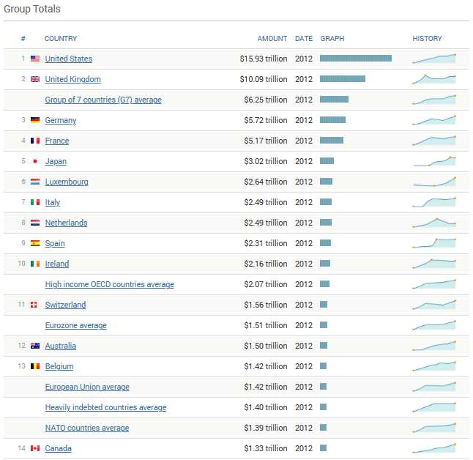Viewport: 473px width, 460px height.
Task: Open Netherlands history sparkline chart
Action: click(434, 223)
